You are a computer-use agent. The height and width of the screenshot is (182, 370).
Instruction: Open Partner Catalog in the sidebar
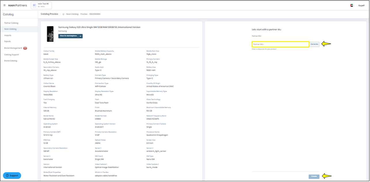tap(11, 23)
